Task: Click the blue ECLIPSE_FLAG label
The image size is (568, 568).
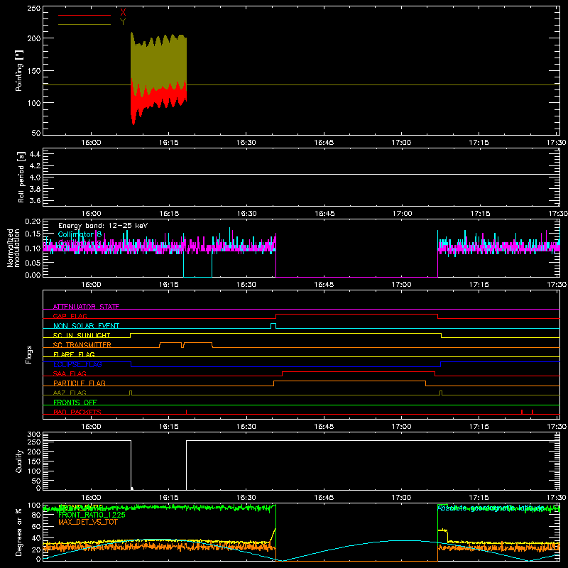Action: 77,364
